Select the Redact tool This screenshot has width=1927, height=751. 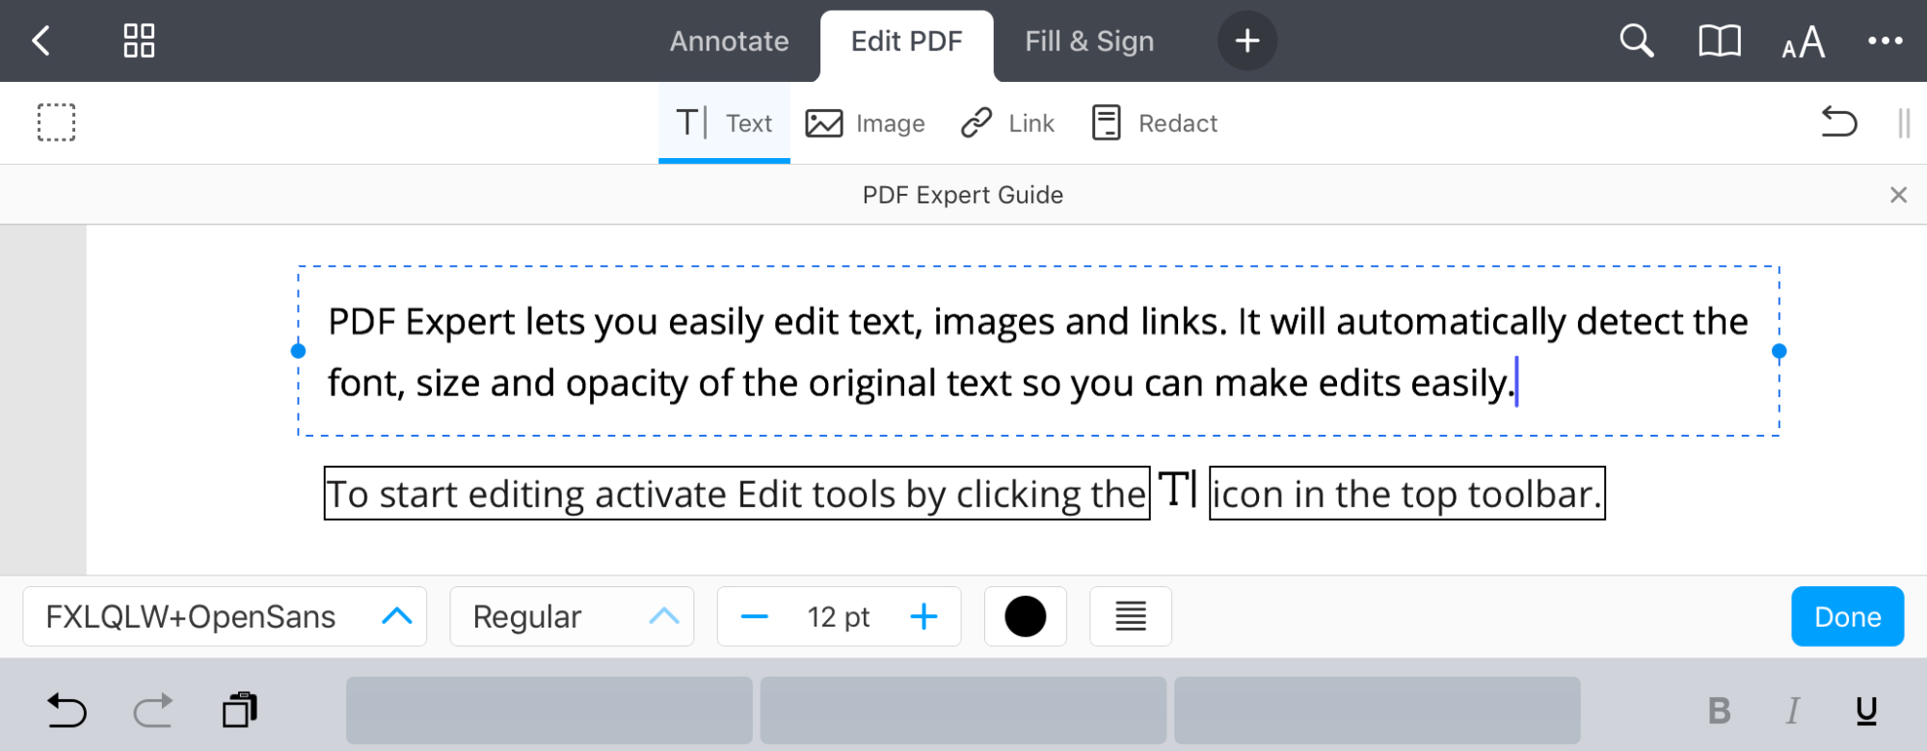[x=1155, y=123]
